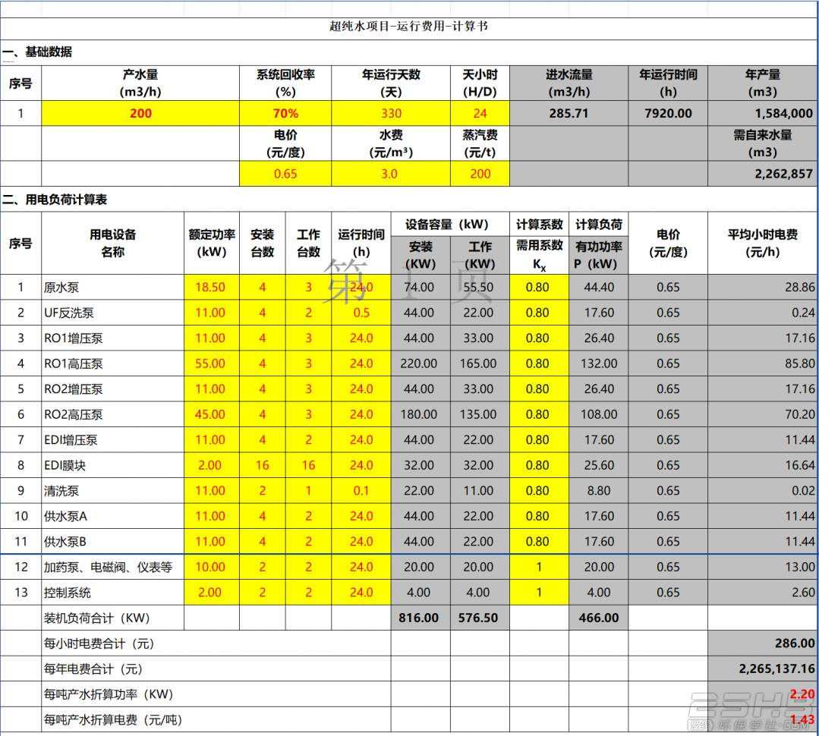Click the 供水泵A name cell

[x=113, y=516]
